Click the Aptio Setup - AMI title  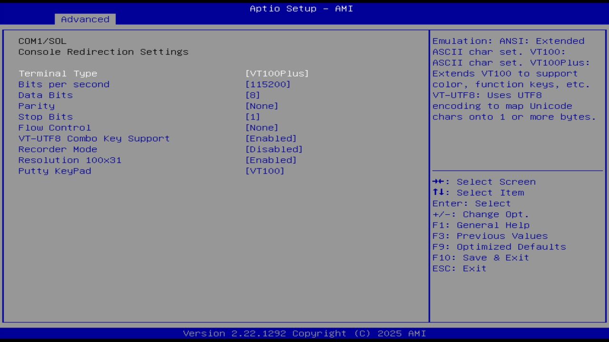[302, 9]
